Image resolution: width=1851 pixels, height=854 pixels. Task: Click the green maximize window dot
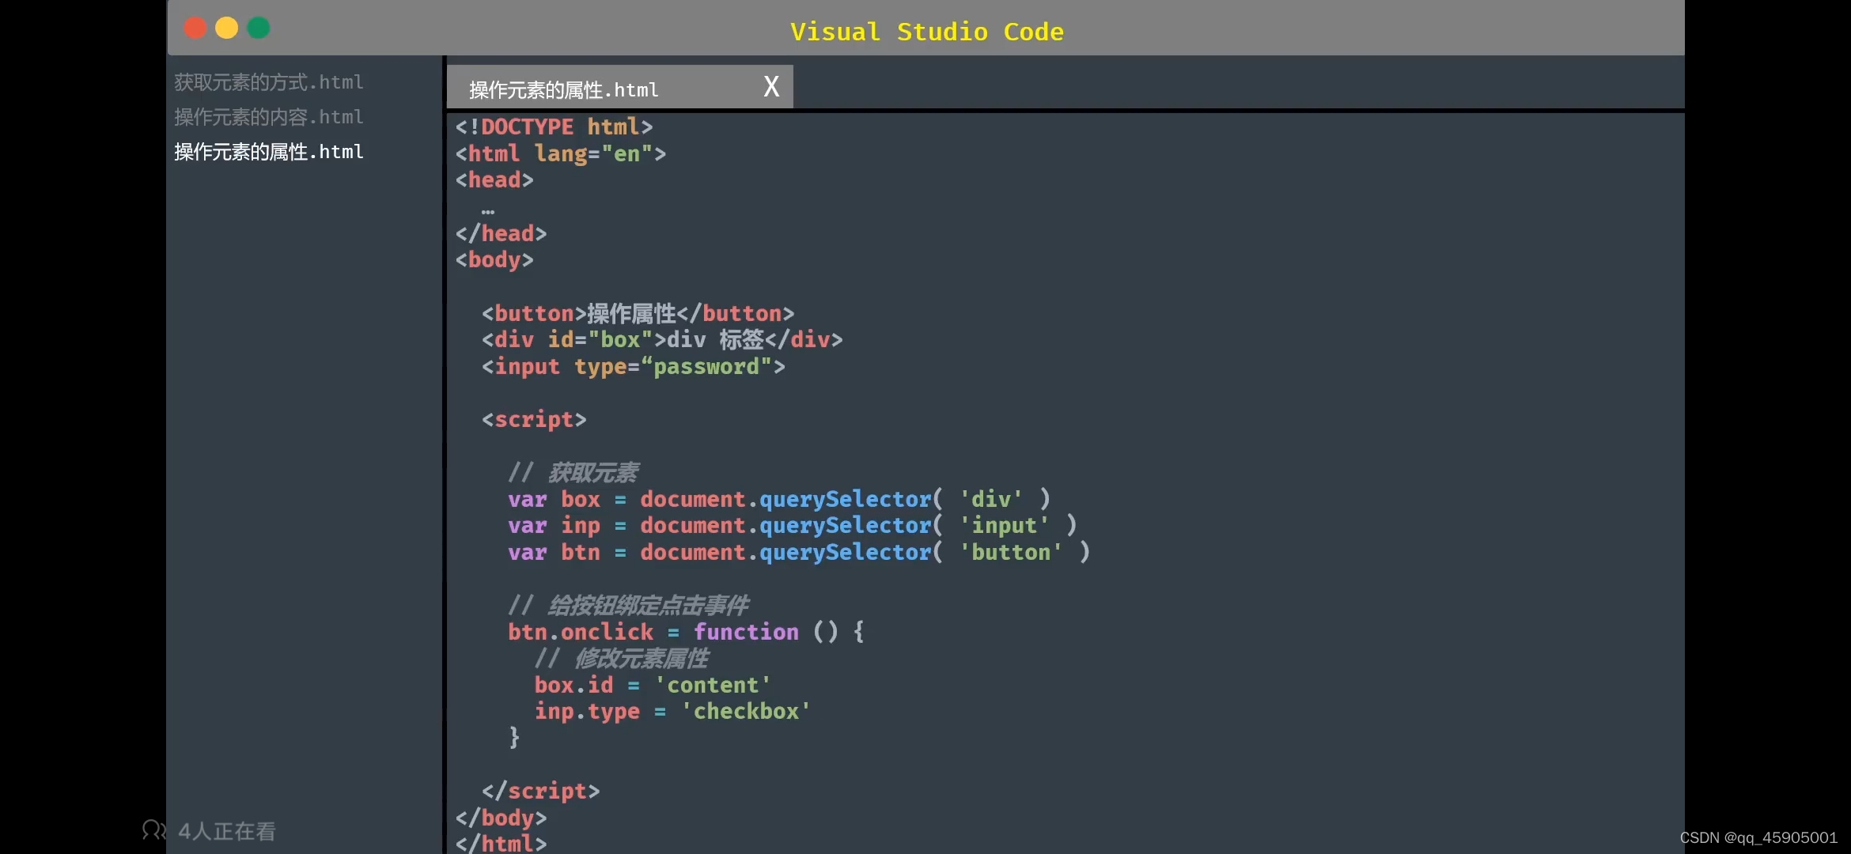click(259, 28)
